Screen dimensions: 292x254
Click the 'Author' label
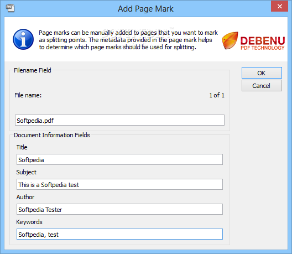pos(25,197)
